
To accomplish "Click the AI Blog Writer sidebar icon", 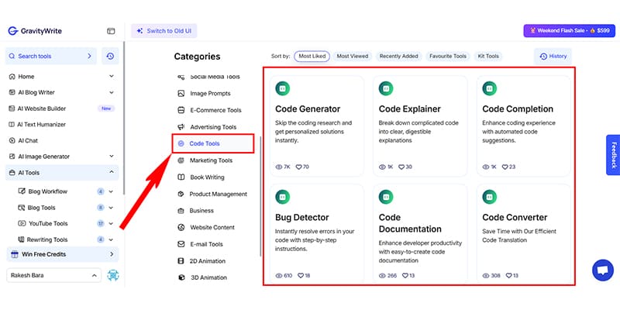I will pos(12,92).
